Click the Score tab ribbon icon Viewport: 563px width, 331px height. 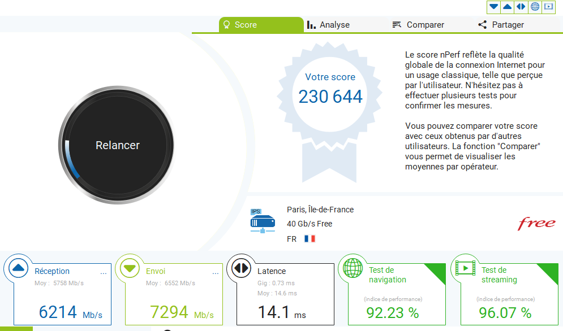pos(226,24)
